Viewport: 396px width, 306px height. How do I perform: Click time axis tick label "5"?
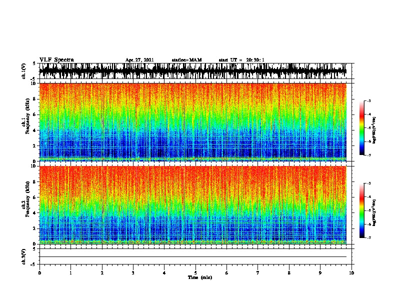pyautogui.click(x=195, y=273)
